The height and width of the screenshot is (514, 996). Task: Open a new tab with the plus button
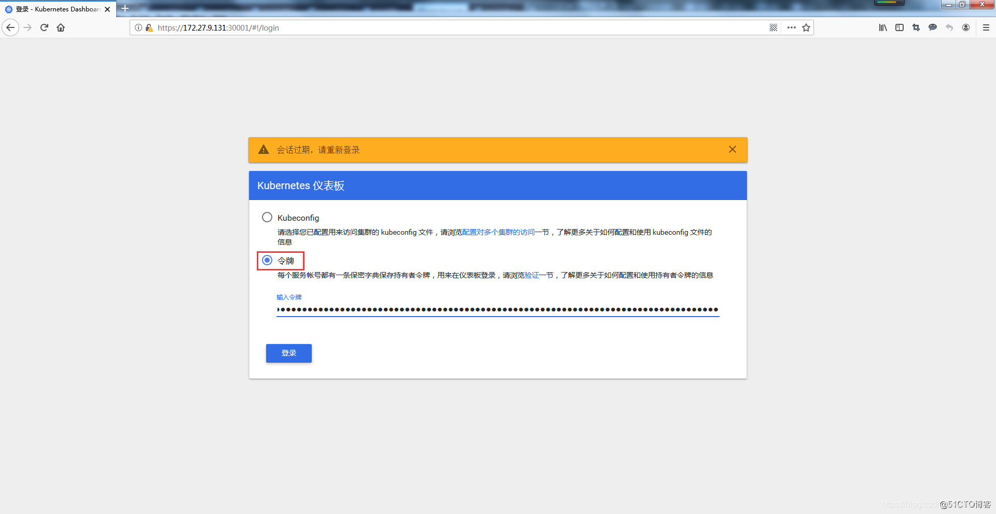point(125,8)
